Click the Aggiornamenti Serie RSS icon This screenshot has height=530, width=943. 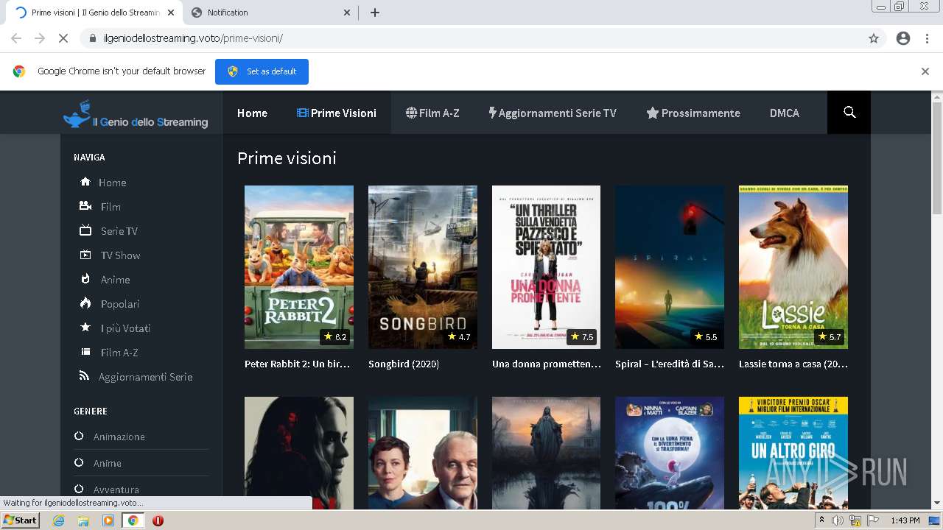pos(85,376)
